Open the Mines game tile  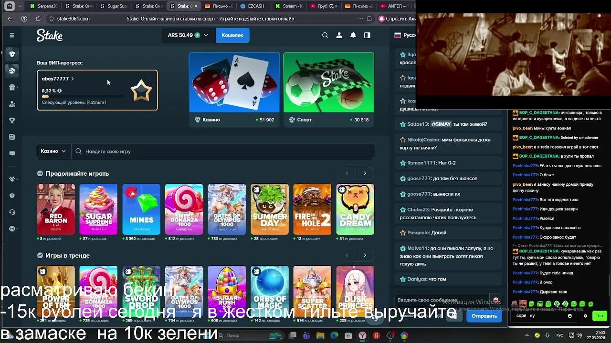(141, 209)
